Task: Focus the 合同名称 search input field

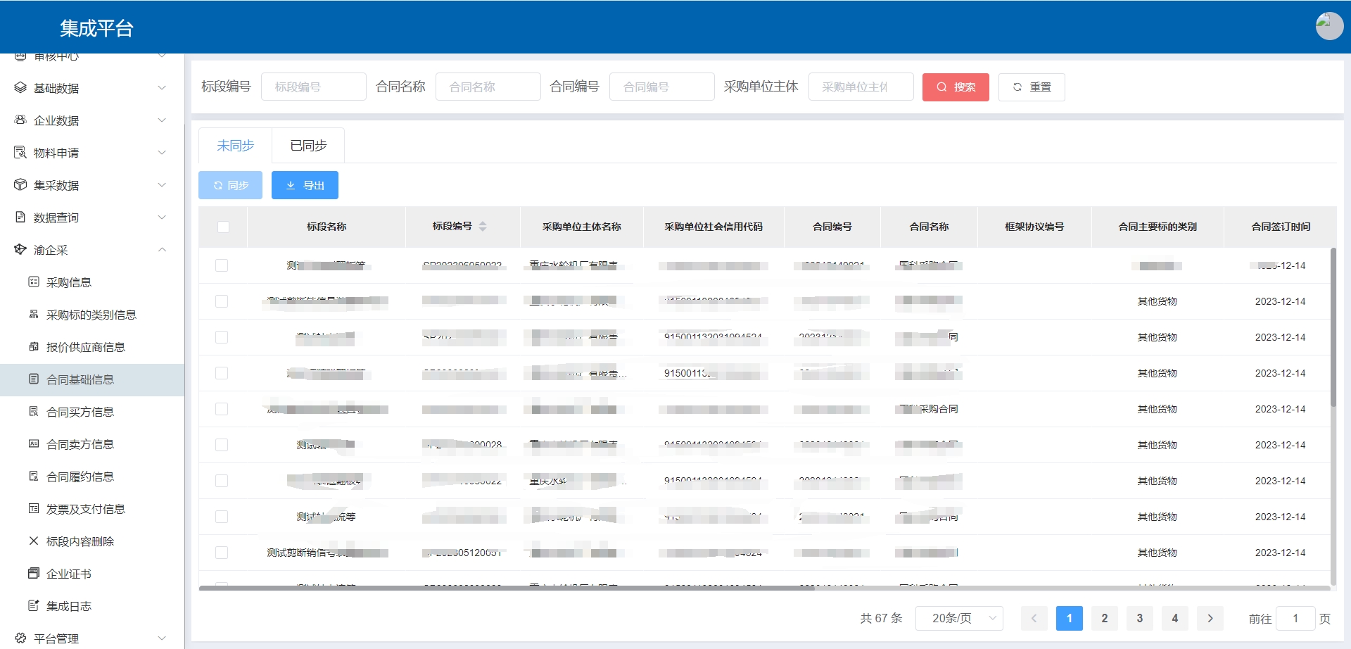Action: click(488, 87)
